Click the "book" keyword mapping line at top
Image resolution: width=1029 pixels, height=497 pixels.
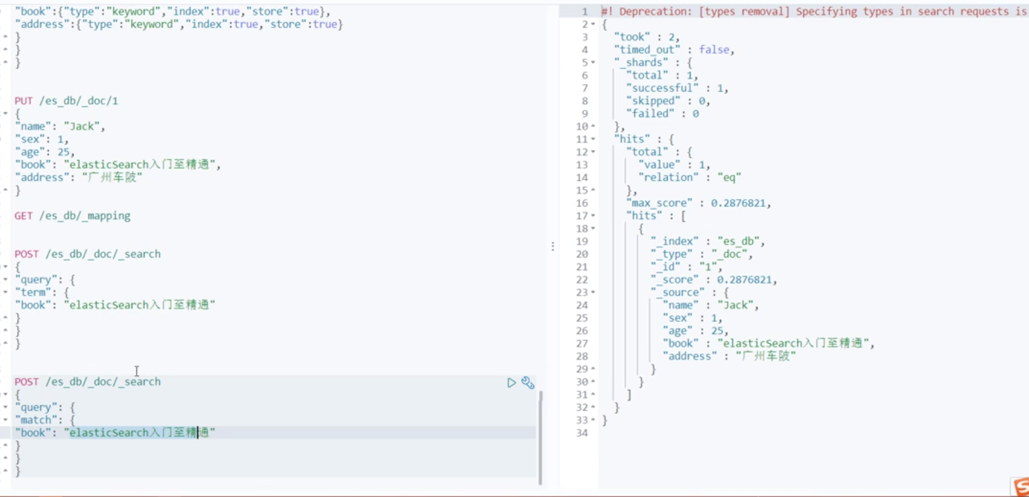pos(172,11)
